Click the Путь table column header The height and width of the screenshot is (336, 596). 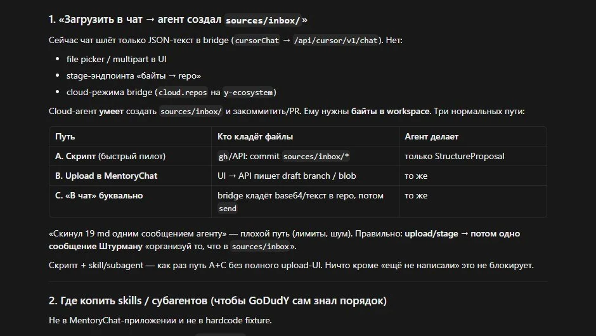pos(65,136)
